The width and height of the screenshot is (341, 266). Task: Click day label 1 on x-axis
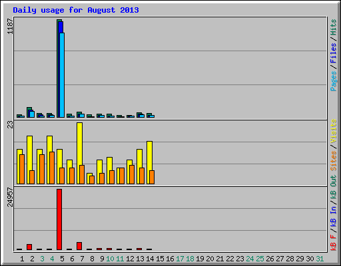22,259
